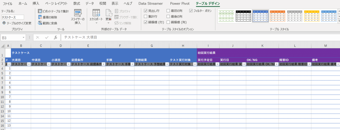Open the ヘルプ tab

click(x=128, y=3)
